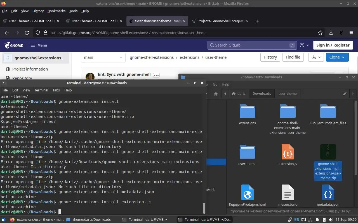The height and width of the screenshot is (223, 358).
Task: Click user-theme segment in path bar
Action: (288, 94)
